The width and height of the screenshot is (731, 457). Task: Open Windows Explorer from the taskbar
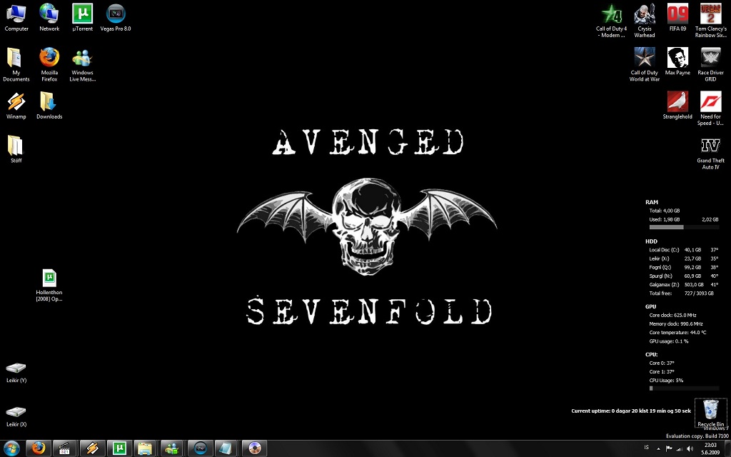tap(146, 448)
